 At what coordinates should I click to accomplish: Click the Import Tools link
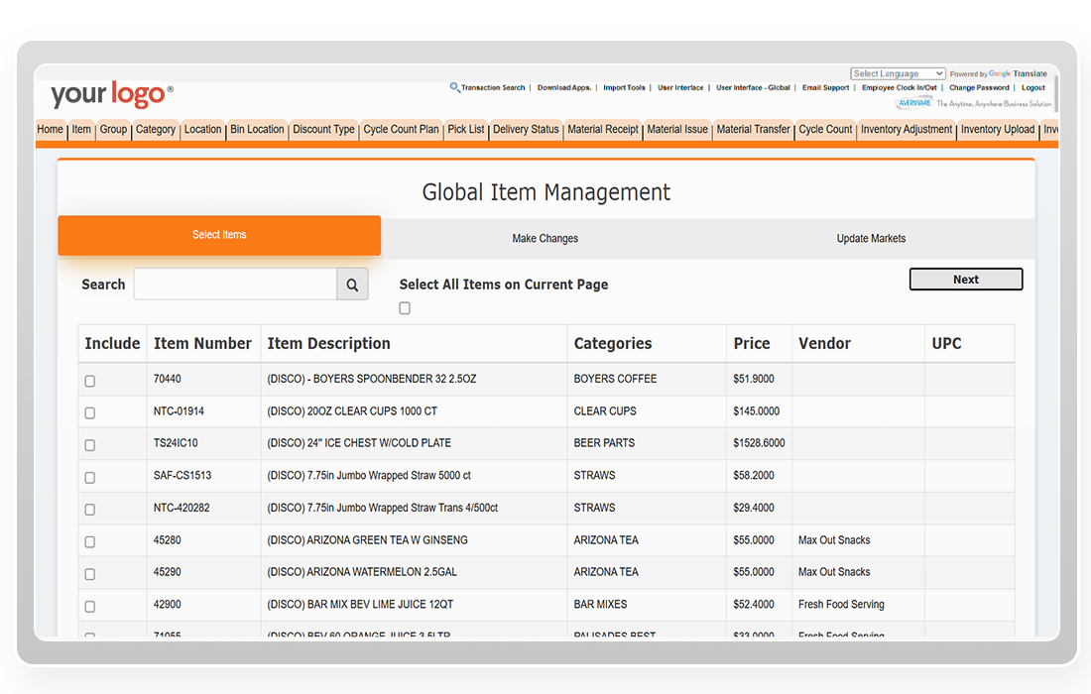[624, 87]
